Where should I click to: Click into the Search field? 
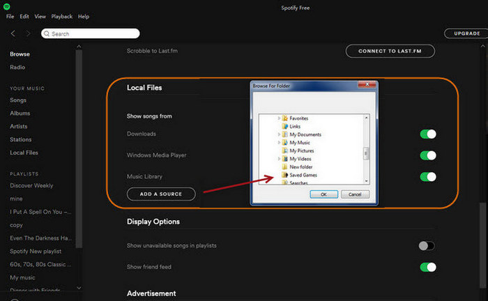coord(90,33)
